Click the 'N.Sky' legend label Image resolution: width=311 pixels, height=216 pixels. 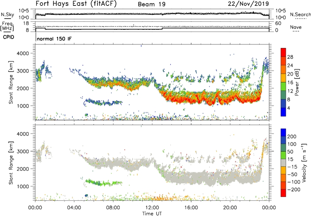[7, 15]
